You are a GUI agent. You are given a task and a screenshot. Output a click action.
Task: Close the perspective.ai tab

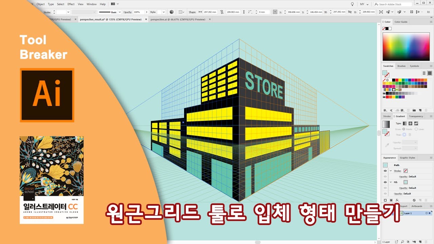210,19
